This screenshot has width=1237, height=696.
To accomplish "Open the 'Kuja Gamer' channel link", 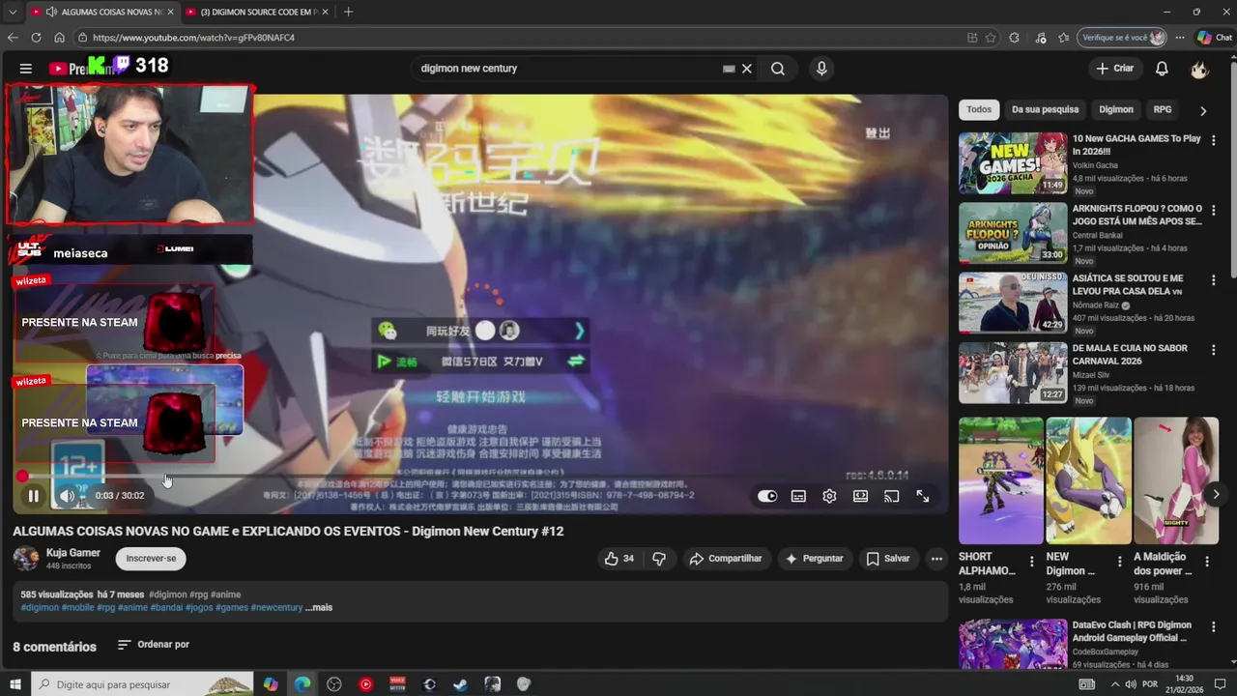I will (73, 553).
